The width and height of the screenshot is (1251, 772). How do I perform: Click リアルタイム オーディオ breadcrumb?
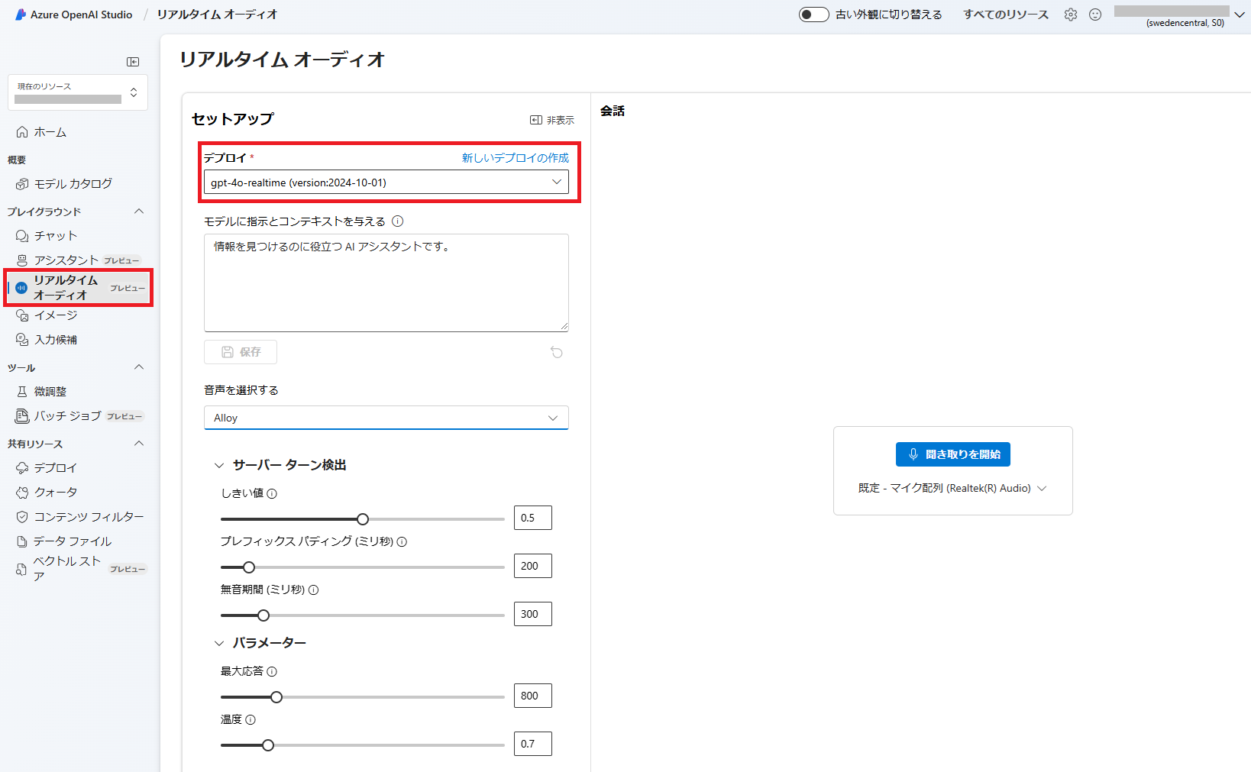pos(218,15)
